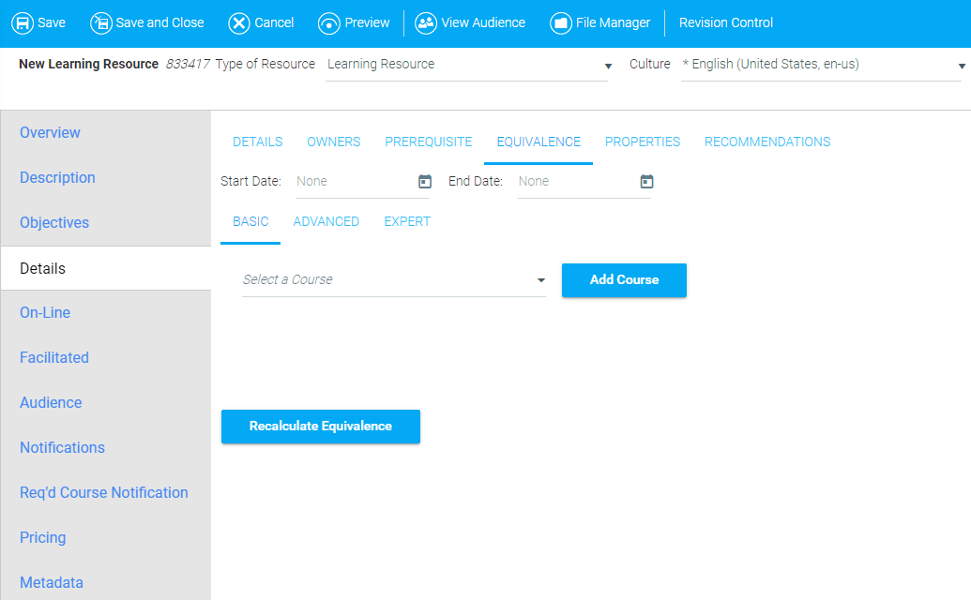Click the Save and Close icon
The height and width of the screenshot is (600, 971).
[100, 23]
